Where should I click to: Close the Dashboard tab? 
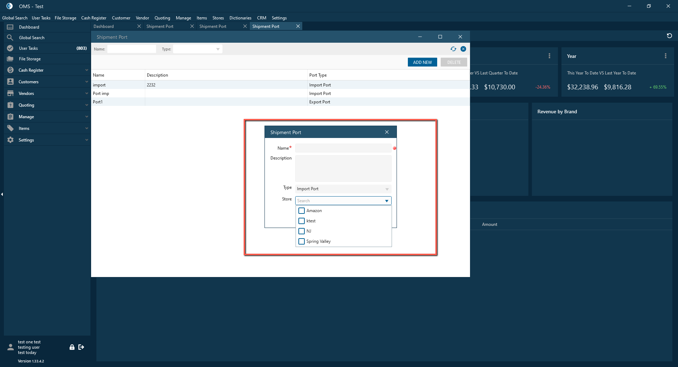[139, 26]
